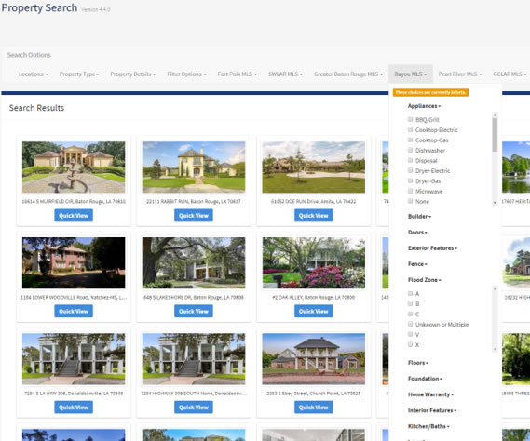Close the Bayou MLS menu tab
Viewport: 530px width, 441px height.
411,73
